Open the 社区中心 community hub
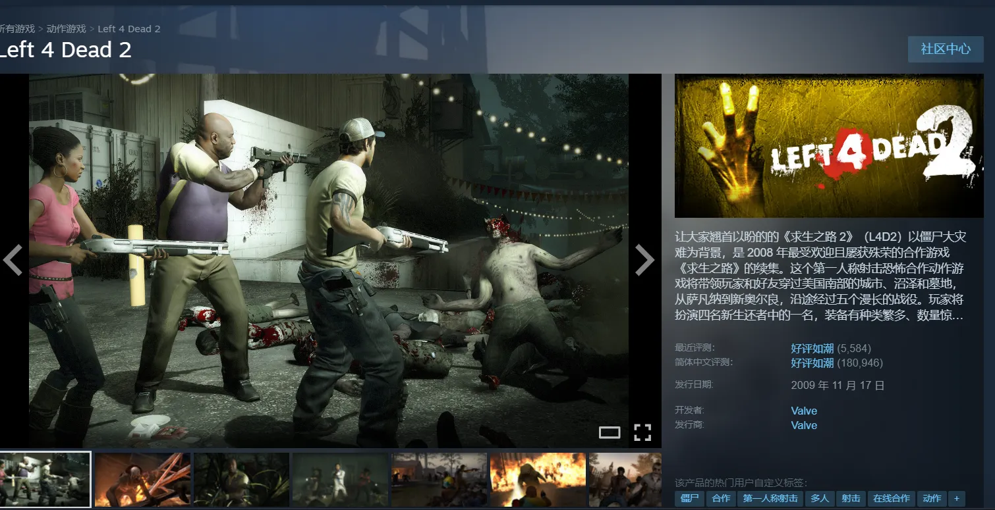The image size is (995, 510). tap(946, 49)
